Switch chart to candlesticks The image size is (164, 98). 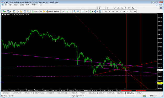click(67, 11)
